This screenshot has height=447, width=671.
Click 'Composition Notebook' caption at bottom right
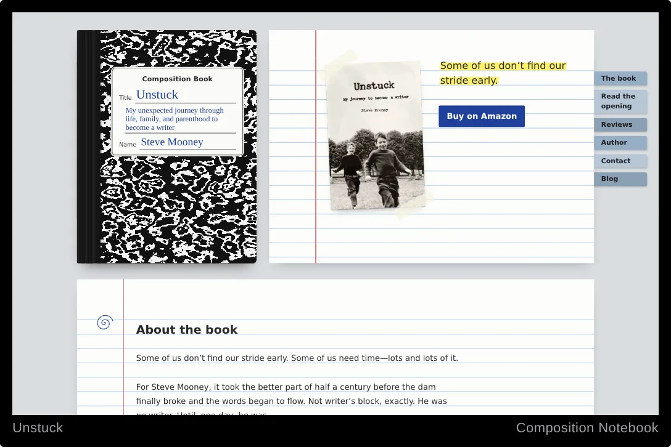point(587,428)
